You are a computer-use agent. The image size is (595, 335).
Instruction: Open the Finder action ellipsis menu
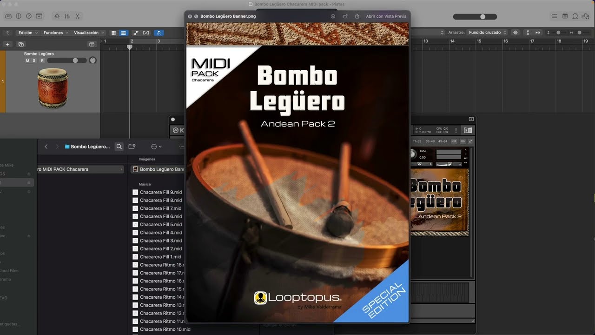(x=156, y=147)
